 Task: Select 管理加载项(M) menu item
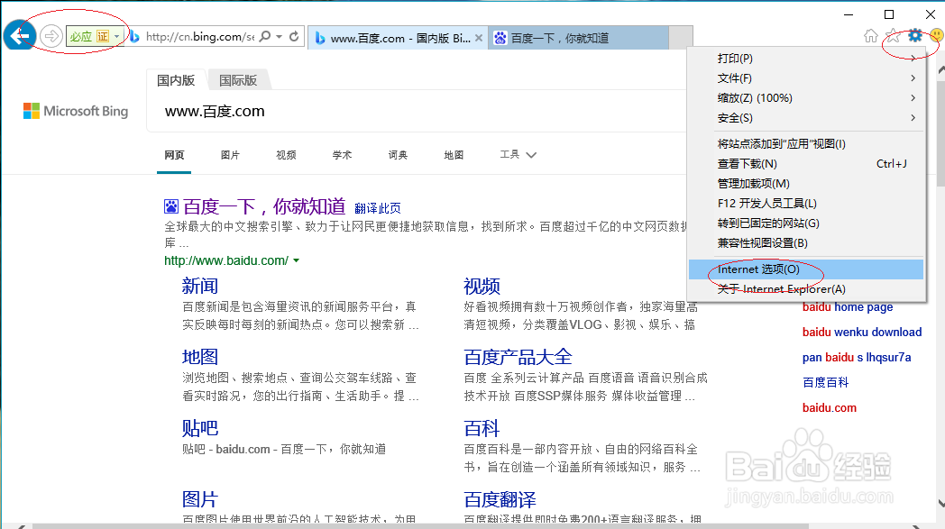(x=806, y=184)
